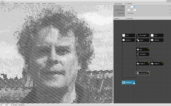
Task: Select the copy1 node icon
Action: coord(138,40)
